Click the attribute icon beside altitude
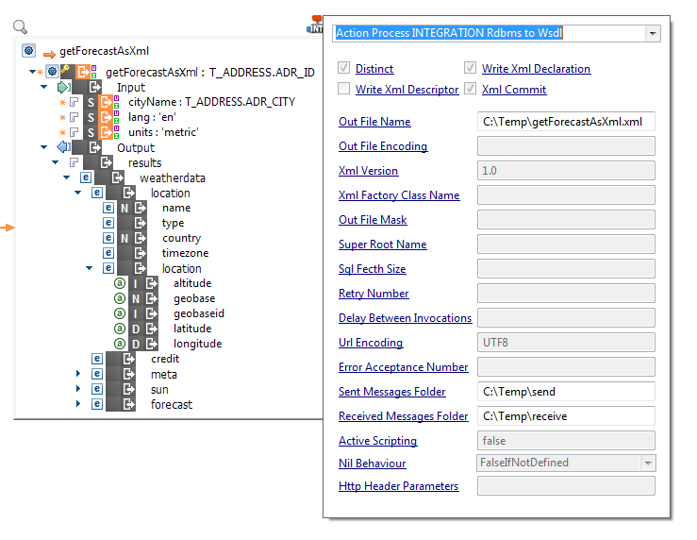This screenshot has width=697, height=540. point(120,283)
